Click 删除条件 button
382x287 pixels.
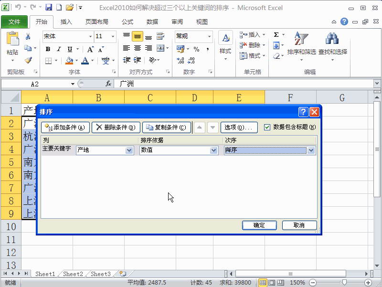(x=116, y=128)
